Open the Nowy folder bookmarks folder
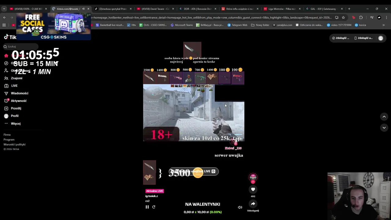391x220 pixels. point(260,25)
